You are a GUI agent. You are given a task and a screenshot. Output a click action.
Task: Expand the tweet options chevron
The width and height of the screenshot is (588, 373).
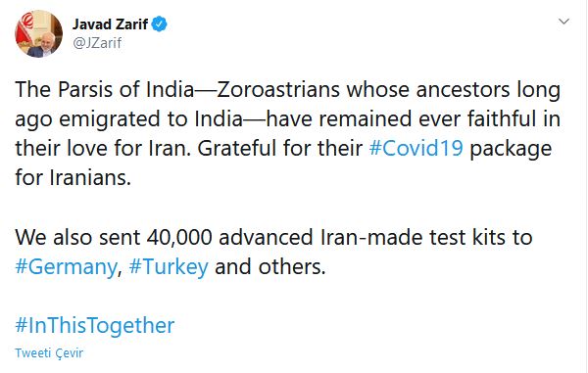coord(564,22)
